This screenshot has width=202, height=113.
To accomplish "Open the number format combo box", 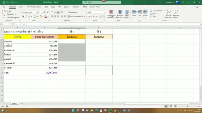I will (96, 12).
